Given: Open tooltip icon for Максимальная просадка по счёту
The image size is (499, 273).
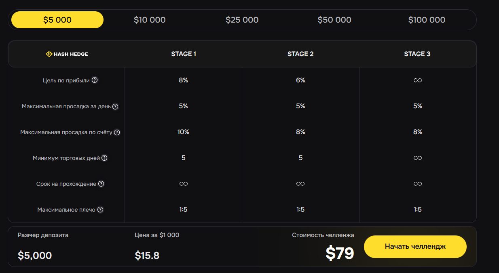Looking at the screenshot, I should (x=117, y=132).
